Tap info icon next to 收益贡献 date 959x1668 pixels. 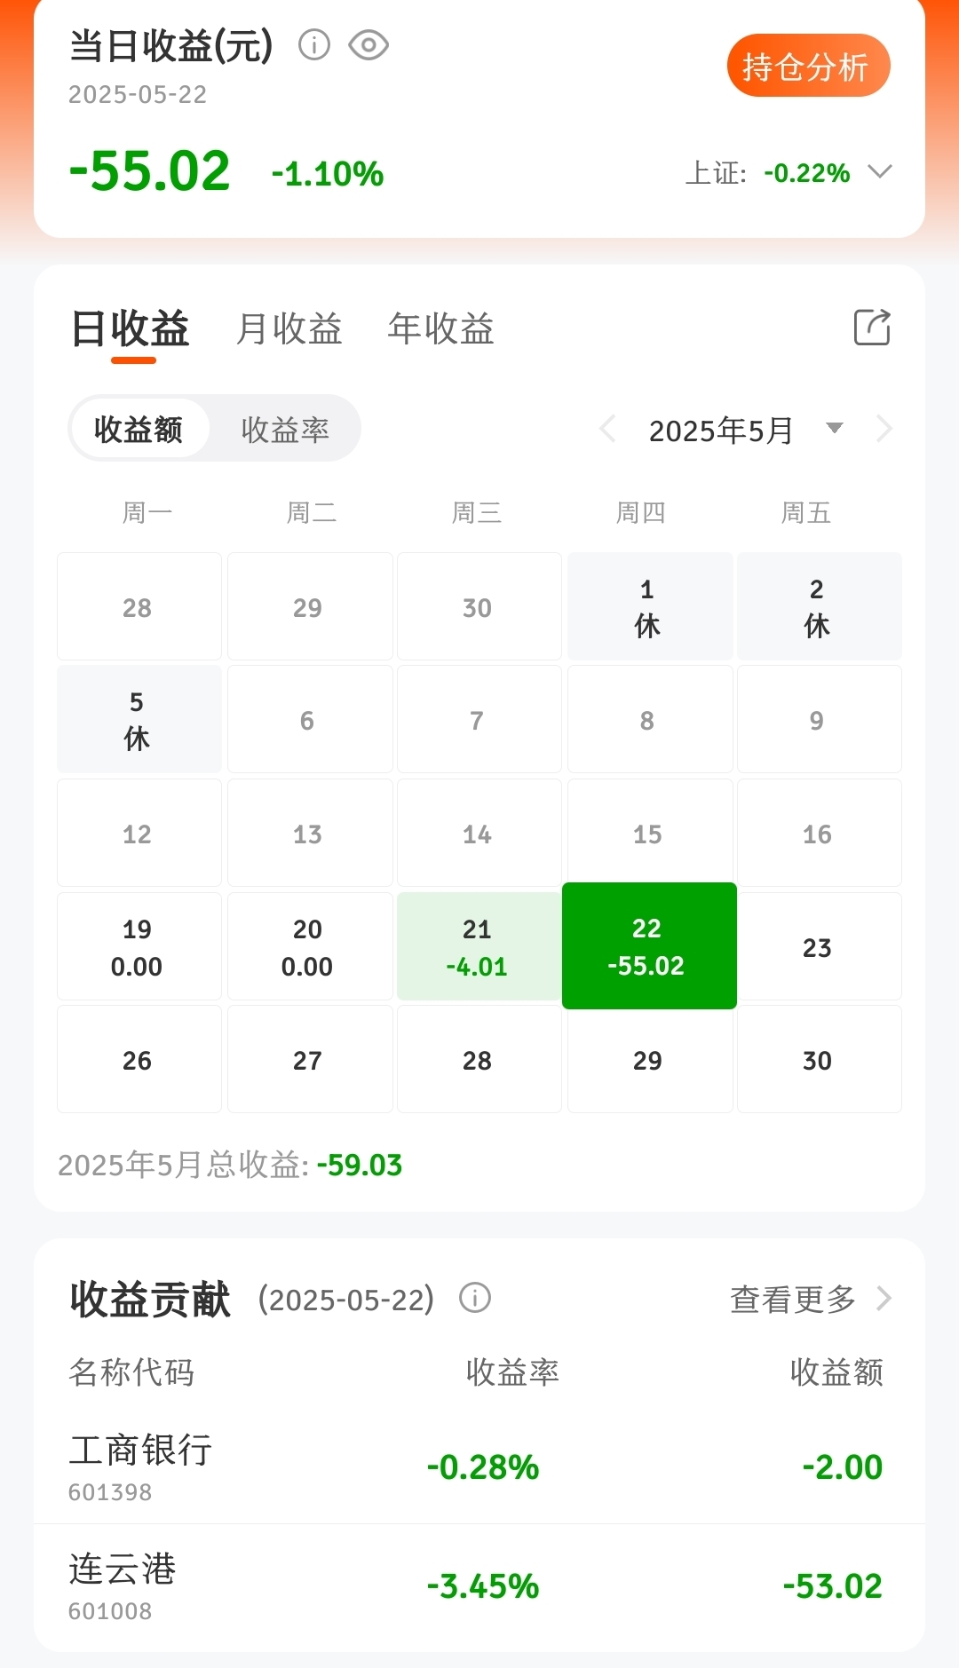475,1298
